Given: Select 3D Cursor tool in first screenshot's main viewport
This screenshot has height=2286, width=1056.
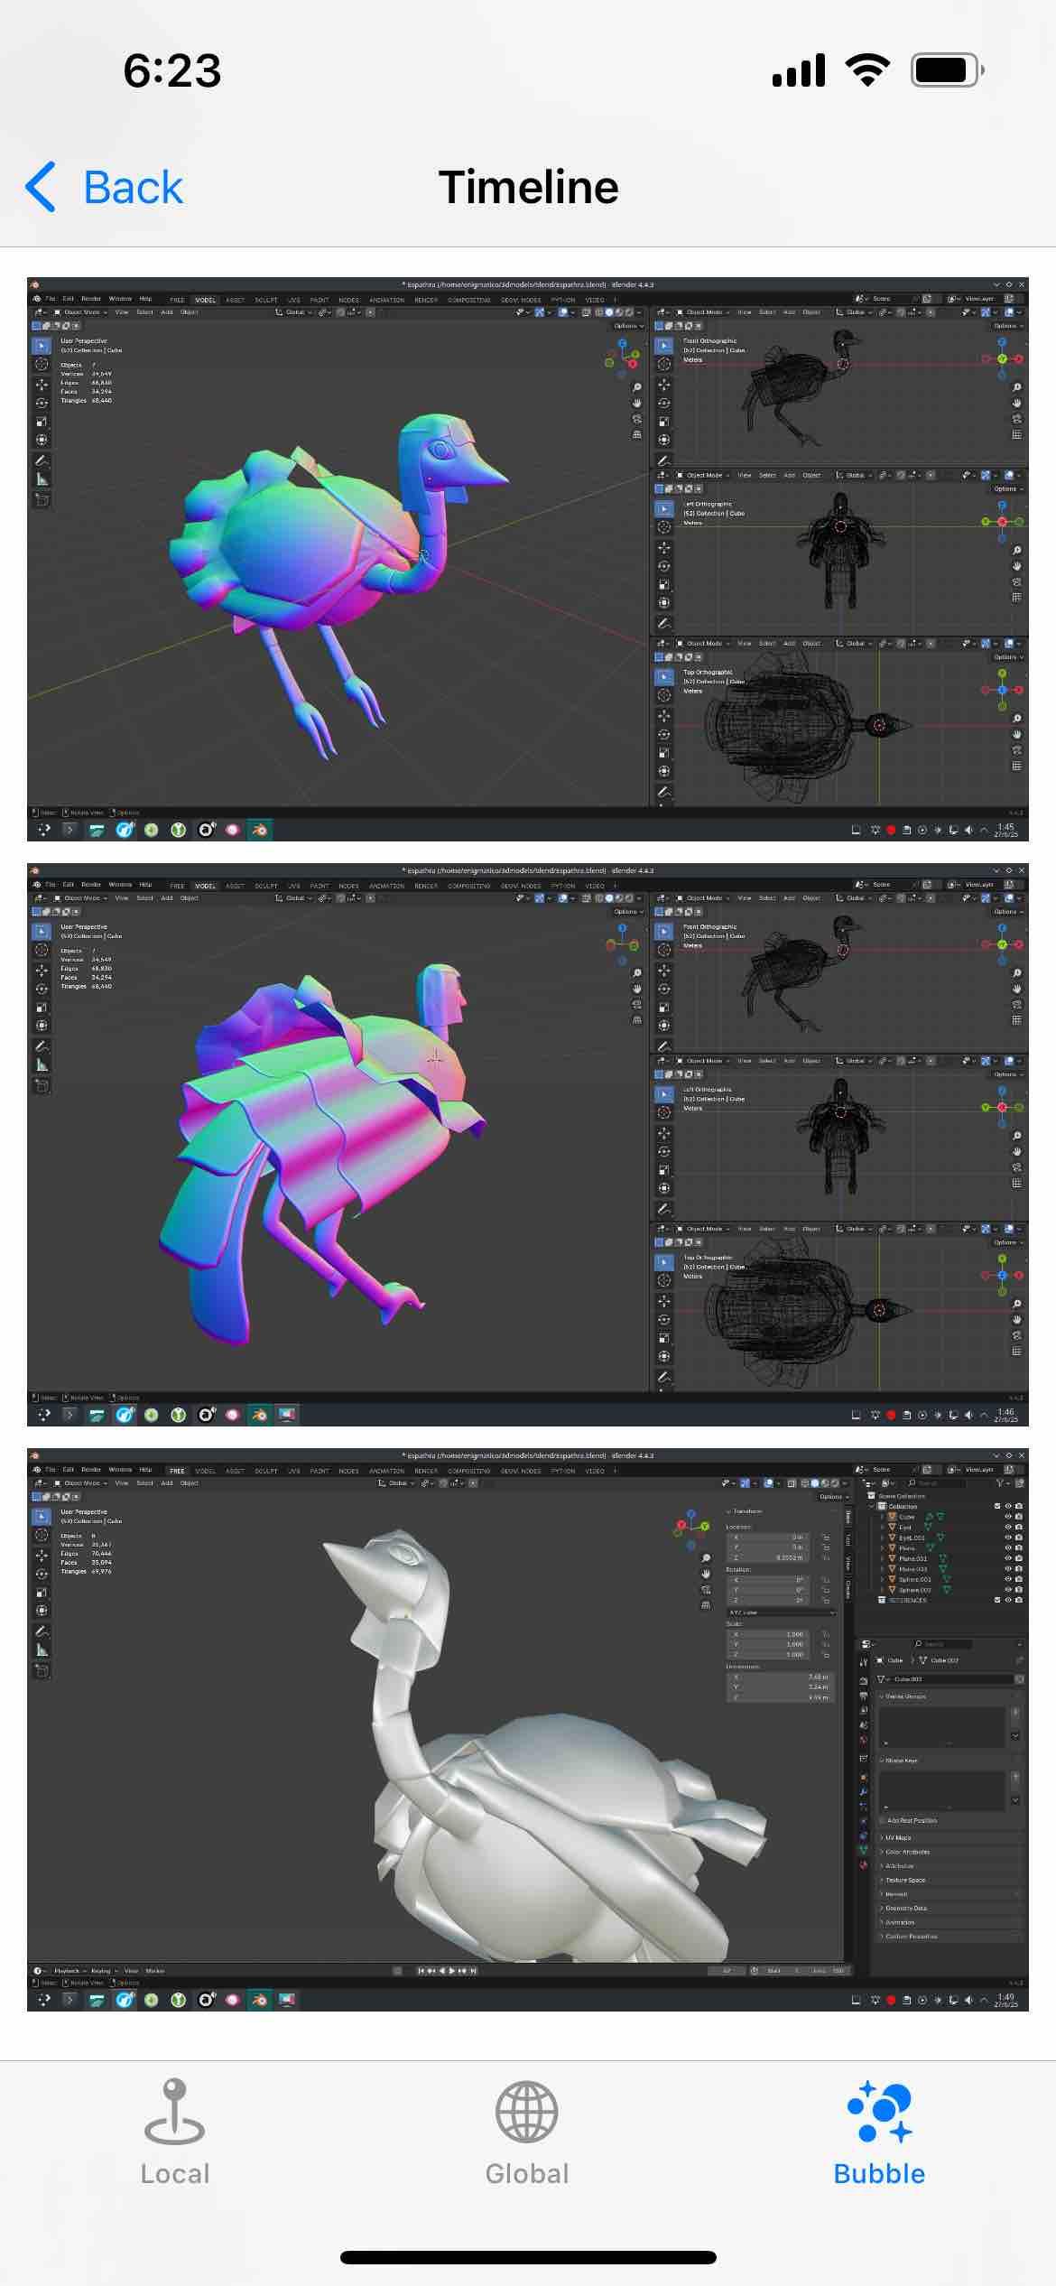Looking at the screenshot, I should click(42, 364).
